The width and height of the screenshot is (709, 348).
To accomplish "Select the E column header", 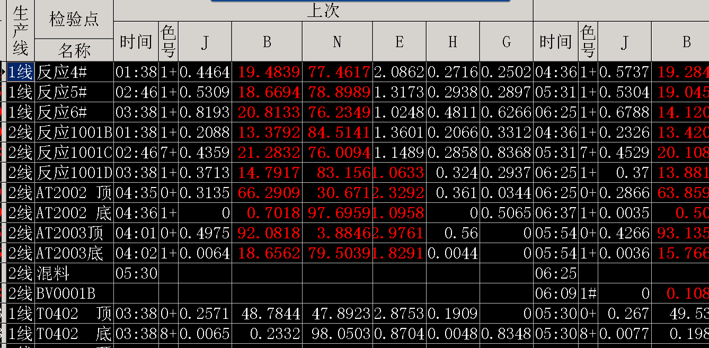I will (399, 42).
